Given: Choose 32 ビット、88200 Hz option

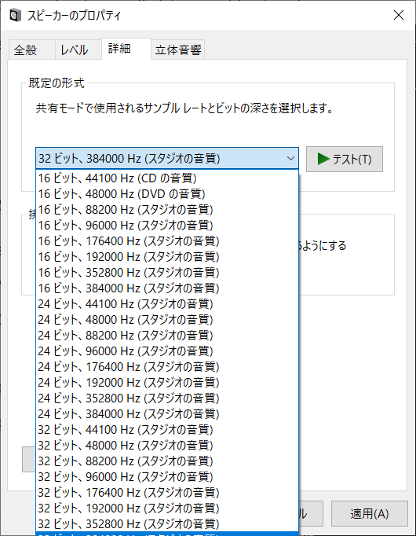Looking at the screenshot, I should point(167,461).
